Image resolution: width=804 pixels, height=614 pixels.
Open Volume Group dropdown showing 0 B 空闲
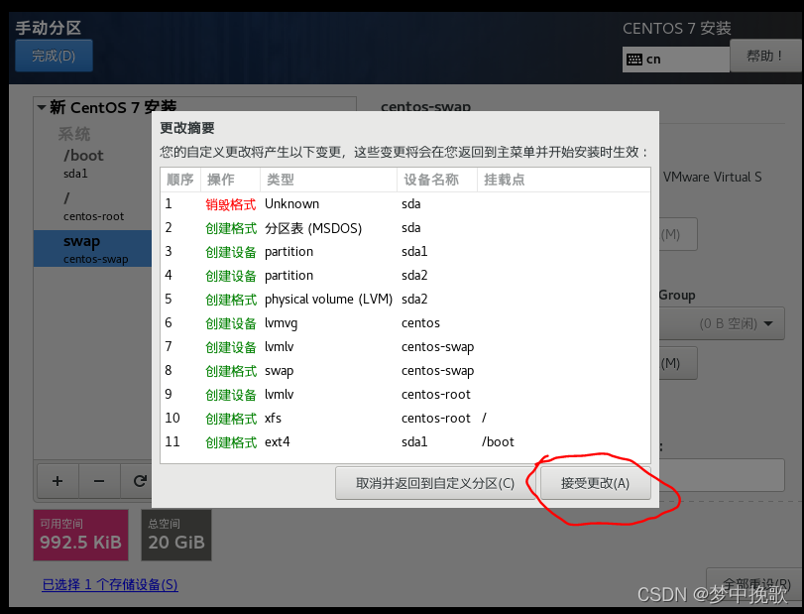pos(722,323)
